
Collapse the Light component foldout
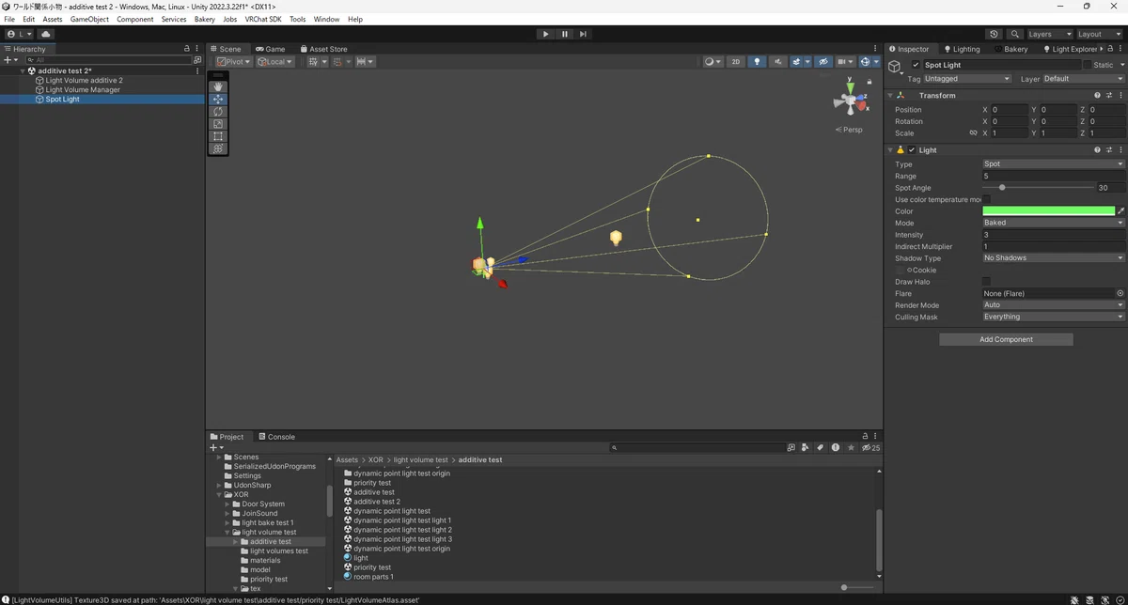point(891,150)
